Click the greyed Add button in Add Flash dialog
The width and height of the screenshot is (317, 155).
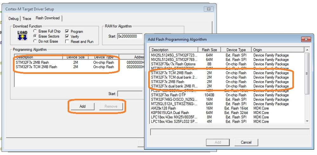(218, 142)
